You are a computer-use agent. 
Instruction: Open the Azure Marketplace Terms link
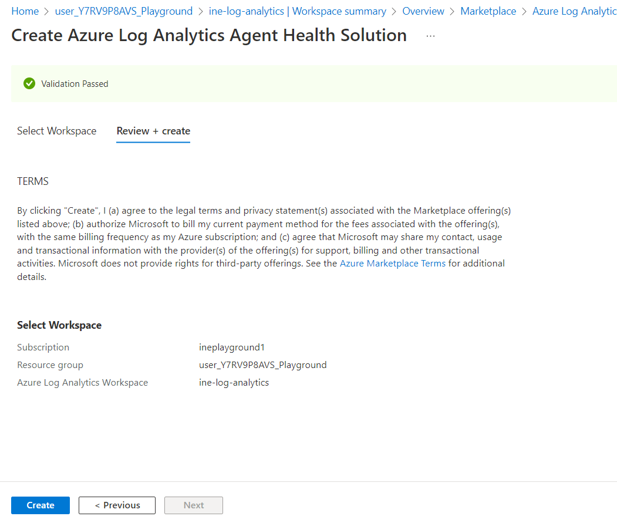[392, 264]
